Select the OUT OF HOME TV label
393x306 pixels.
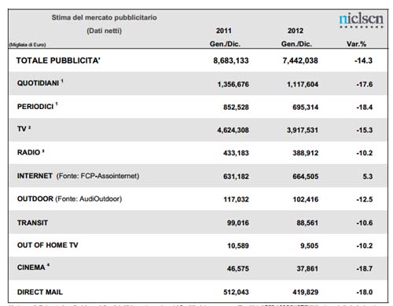pos(48,245)
